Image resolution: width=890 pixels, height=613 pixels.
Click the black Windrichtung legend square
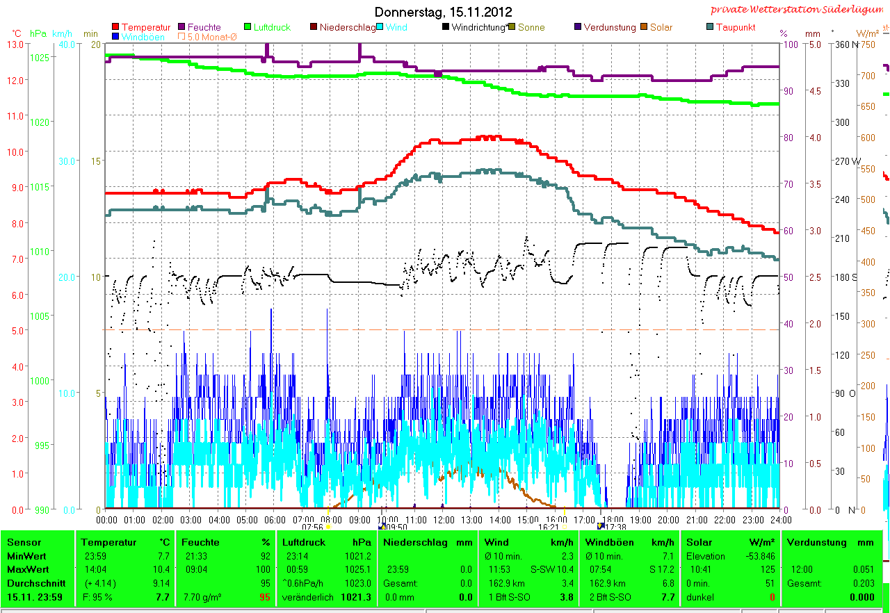point(446,28)
